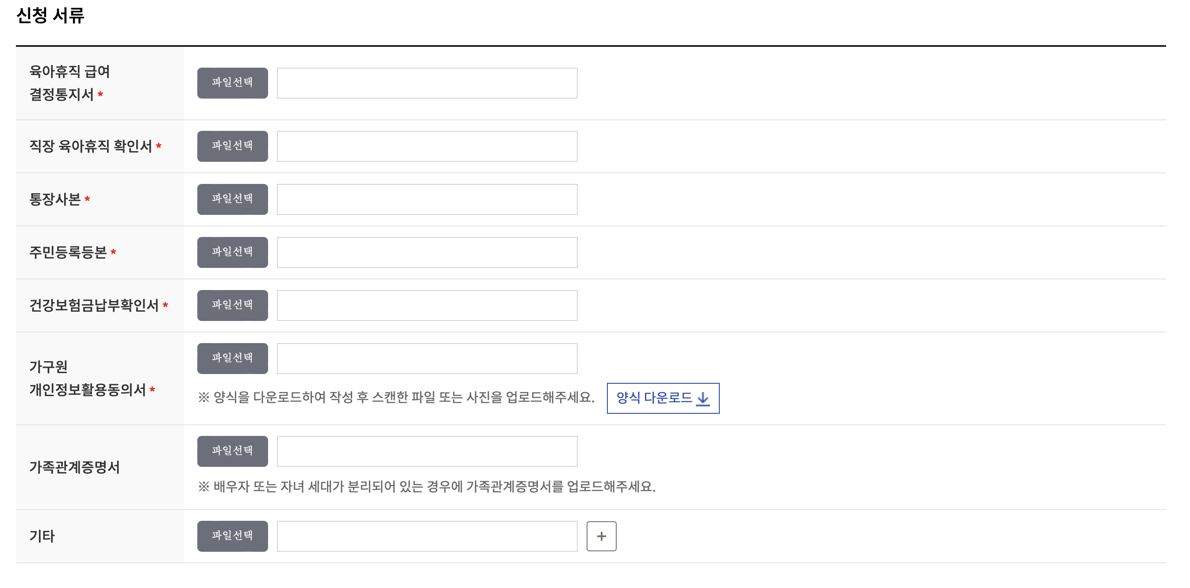The image size is (1190, 588).
Task: Select a file for 주민등록등본
Action: coord(232,252)
